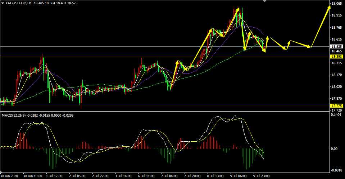Click the small arrow marker at bottom-left of MACD pane
Image resolution: width=345 pixels, height=179 pixels.
click(x=1, y=171)
